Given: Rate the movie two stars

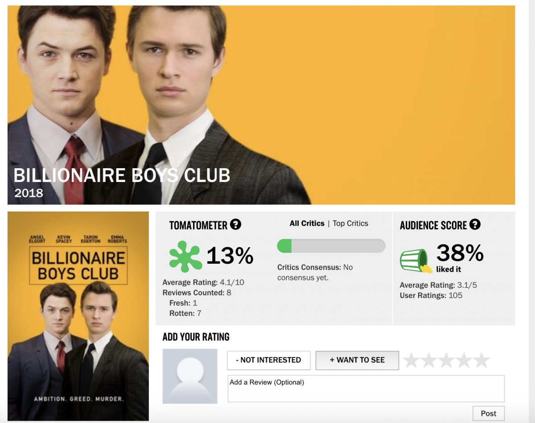Looking at the screenshot, I should (x=428, y=361).
